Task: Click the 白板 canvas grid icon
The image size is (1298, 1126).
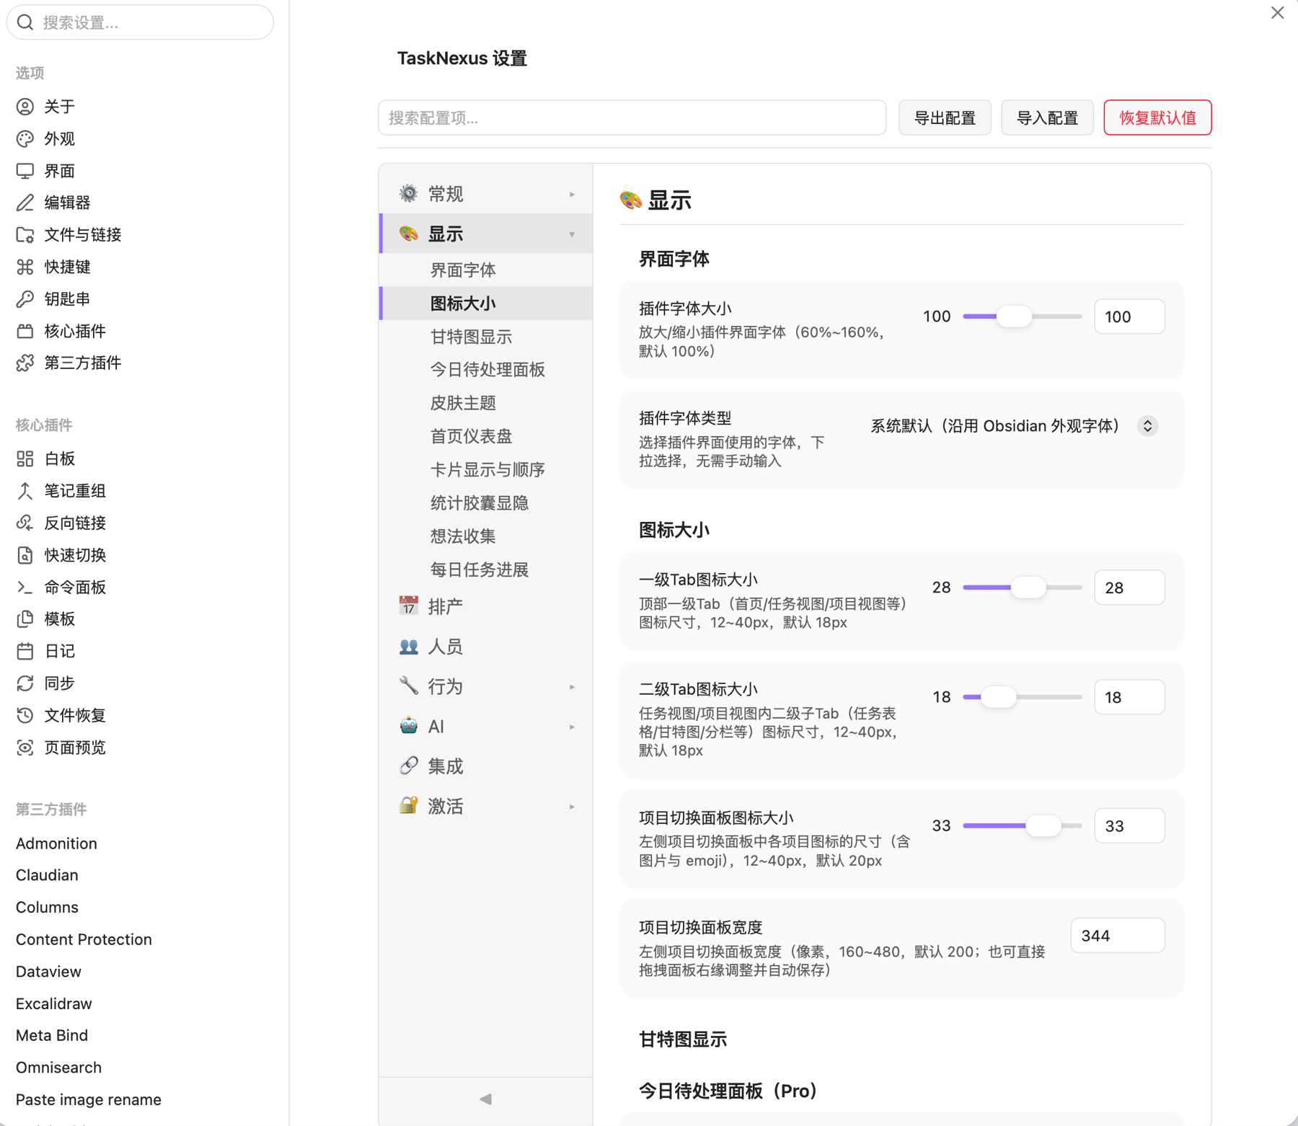Action: (x=25, y=458)
